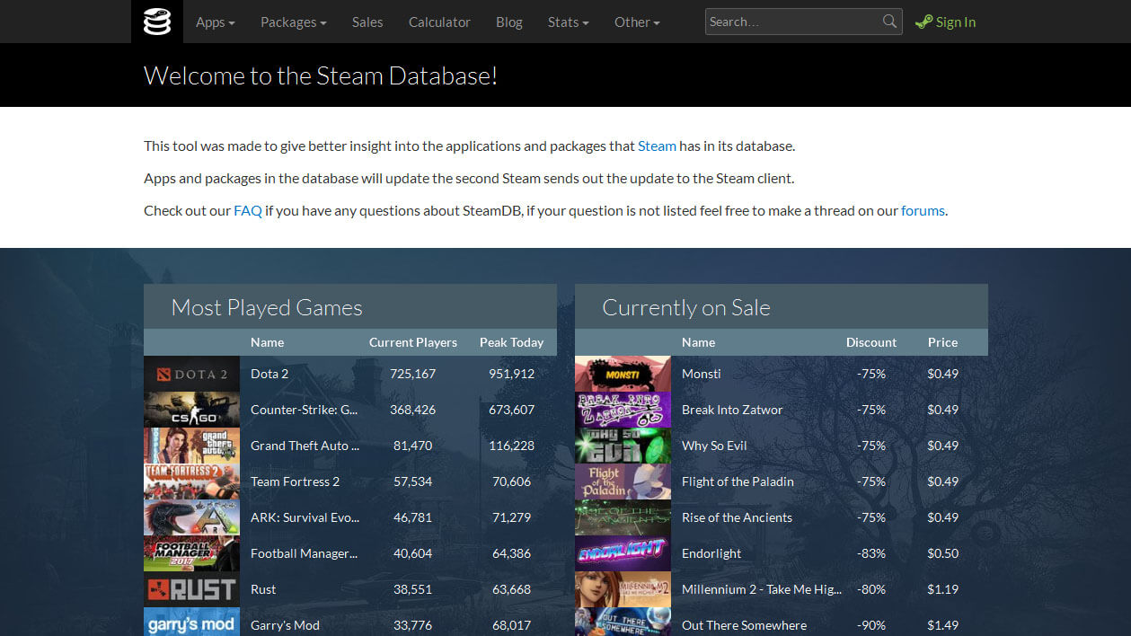This screenshot has width=1131, height=636.
Task: Open the Rust name link
Action: (263, 589)
